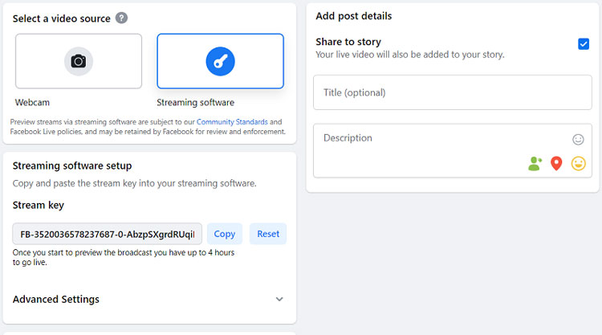Click the Streaming software label text
This screenshot has width=602, height=335.
(x=196, y=103)
